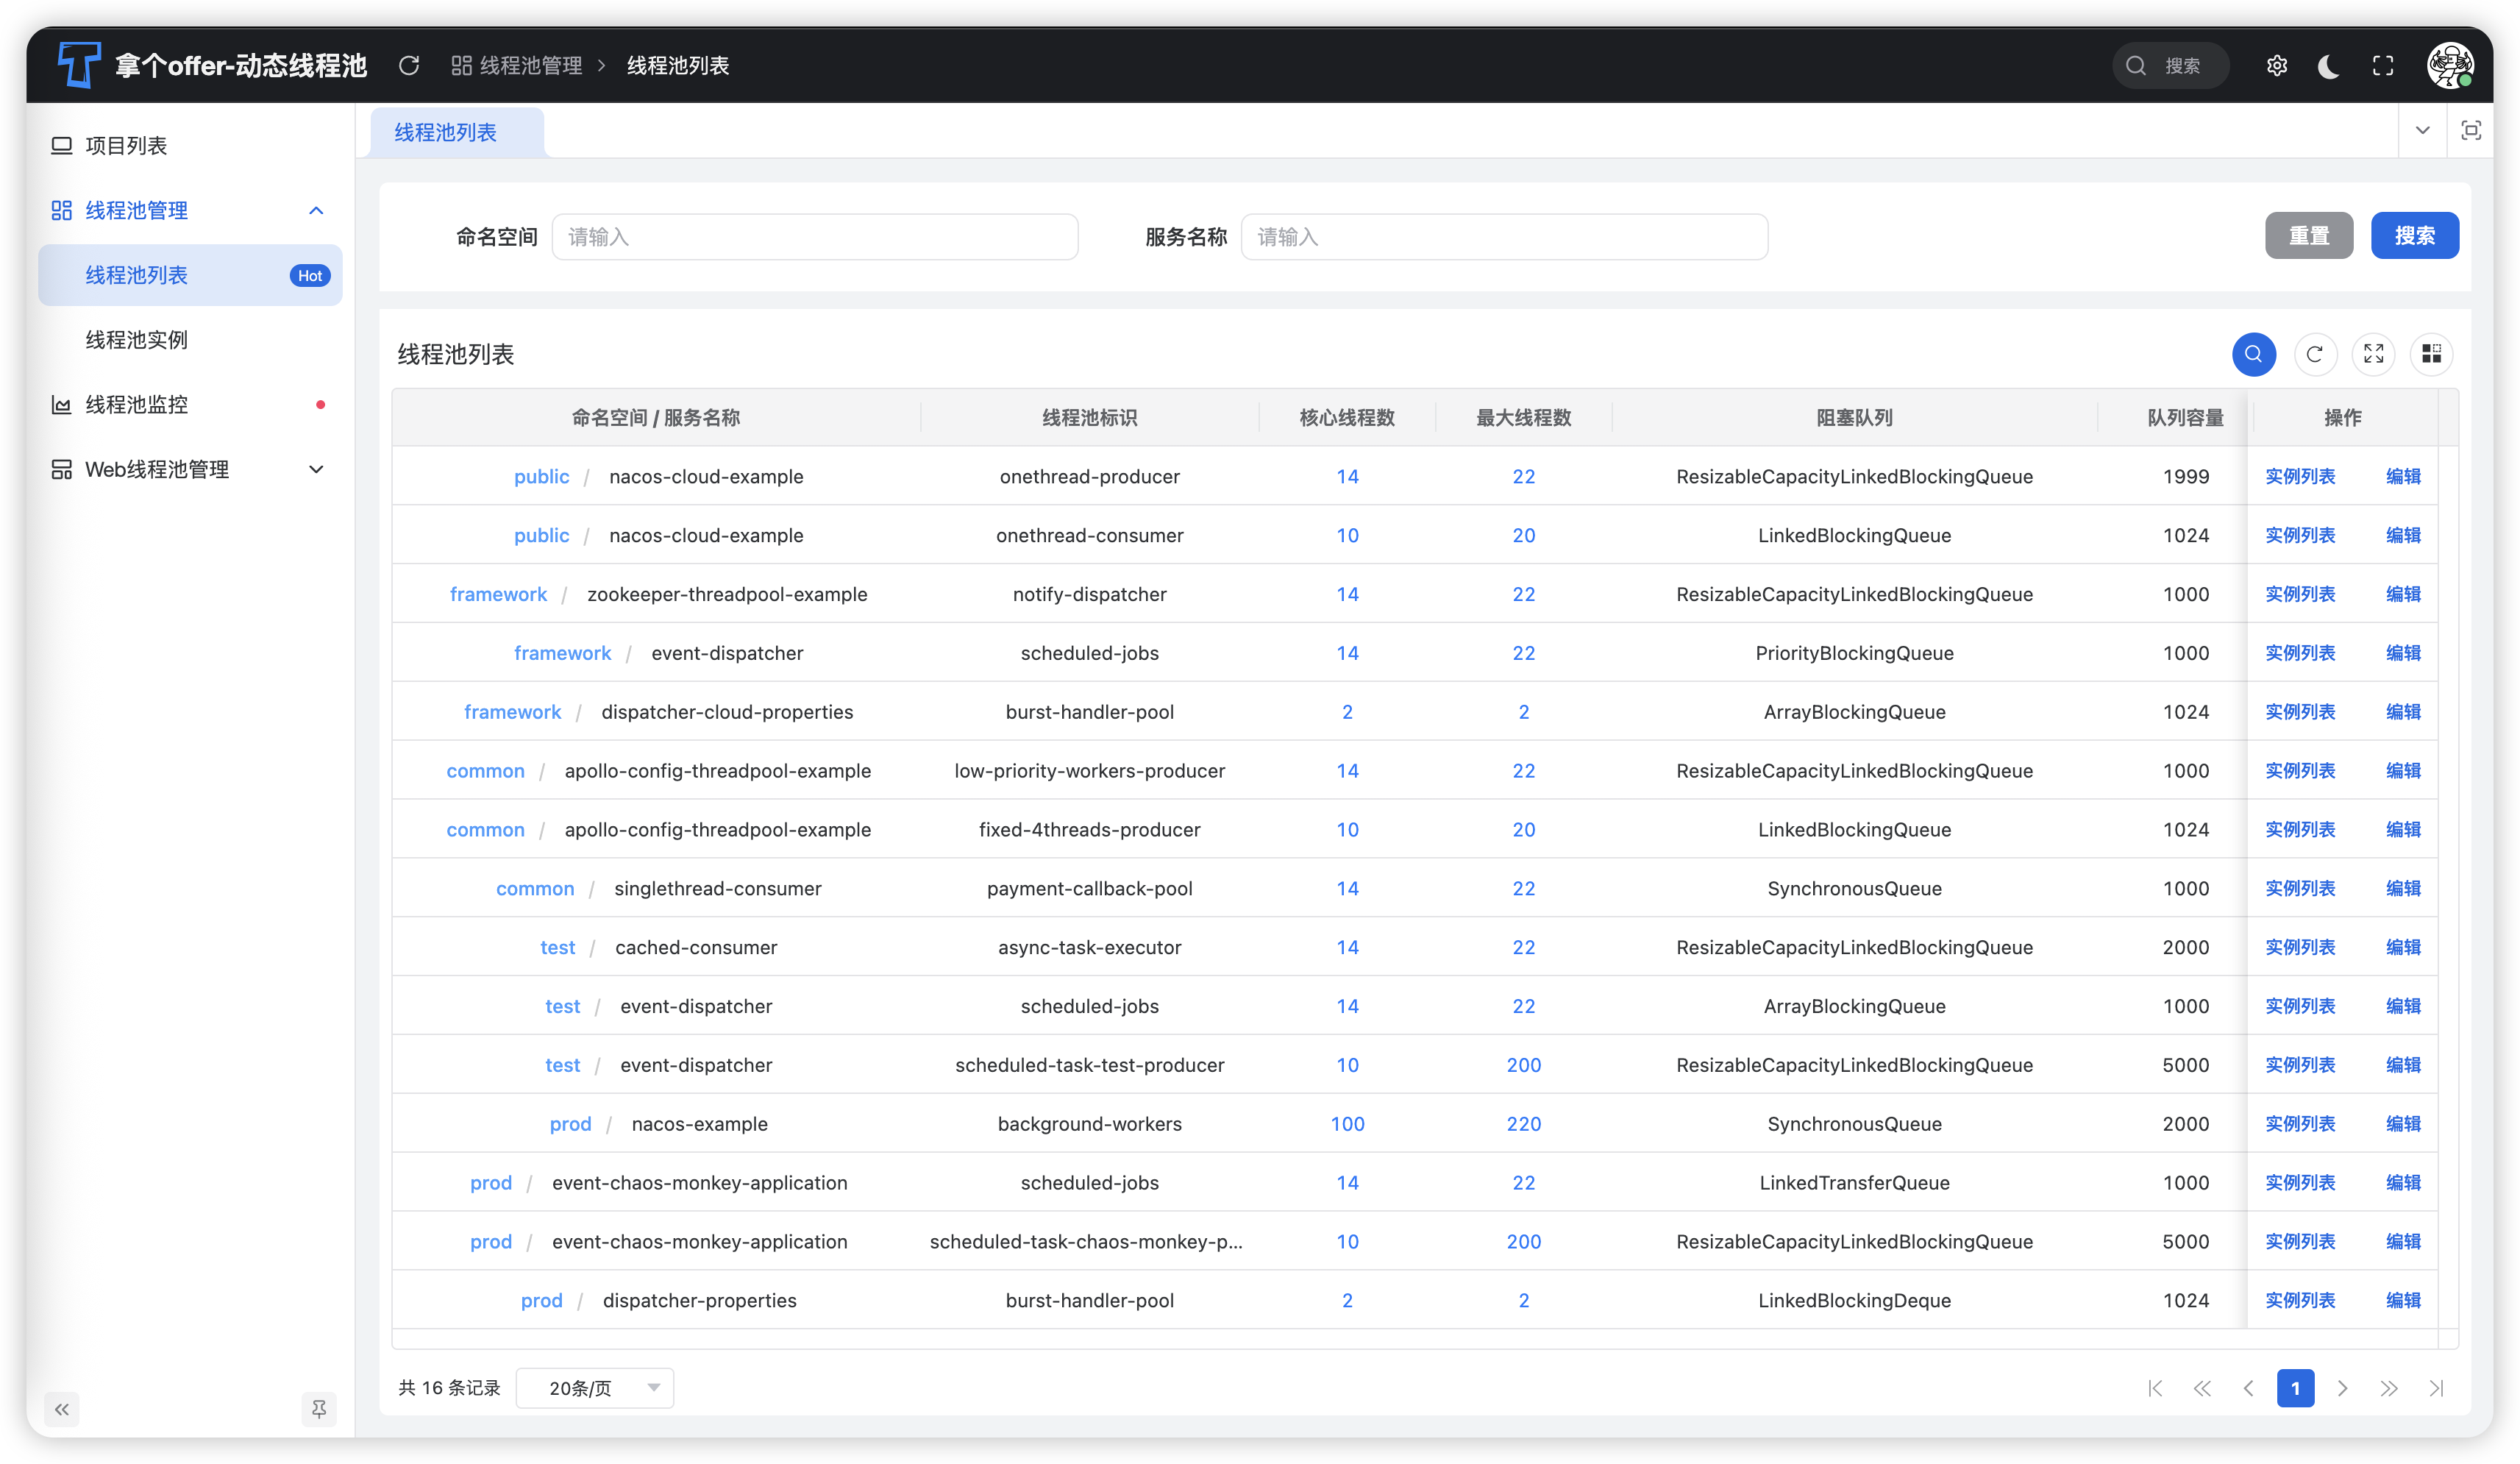Select page 1 in pagination

click(x=2296, y=1388)
